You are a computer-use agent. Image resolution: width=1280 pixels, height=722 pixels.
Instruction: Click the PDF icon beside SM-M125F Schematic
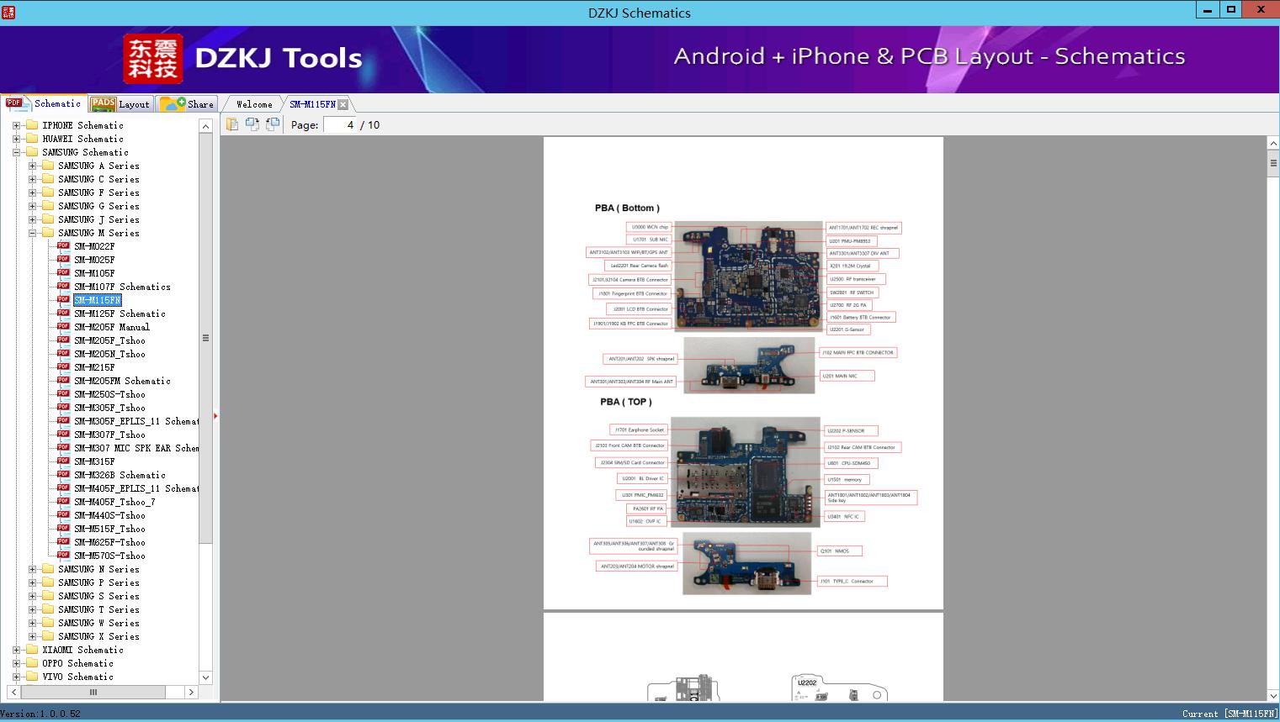(63, 314)
